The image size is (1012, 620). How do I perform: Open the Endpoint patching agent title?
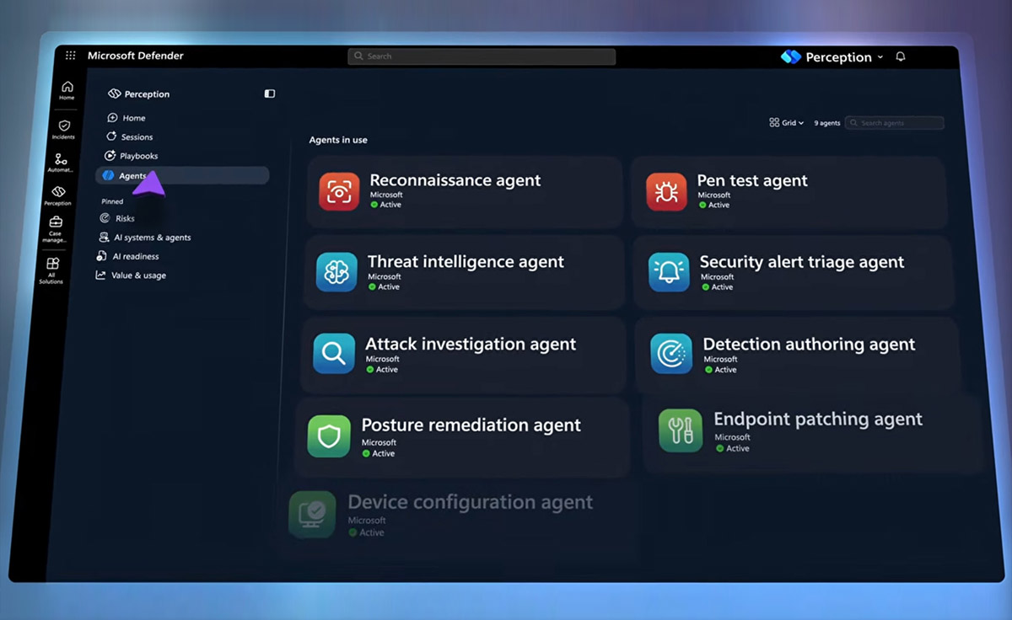(x=818, y=420)
